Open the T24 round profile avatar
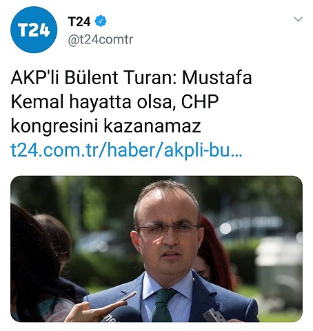Image resolution: width=313 pixels, height=331 pixels. tap(34, 30)
